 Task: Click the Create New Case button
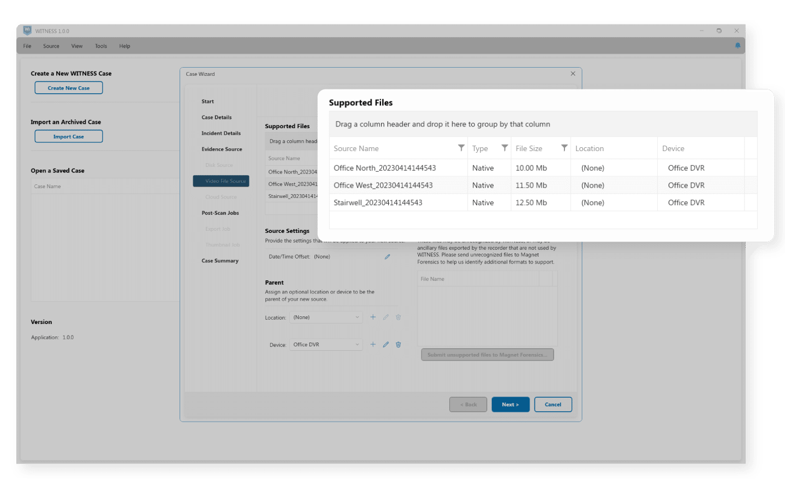[x=69, y=88]
